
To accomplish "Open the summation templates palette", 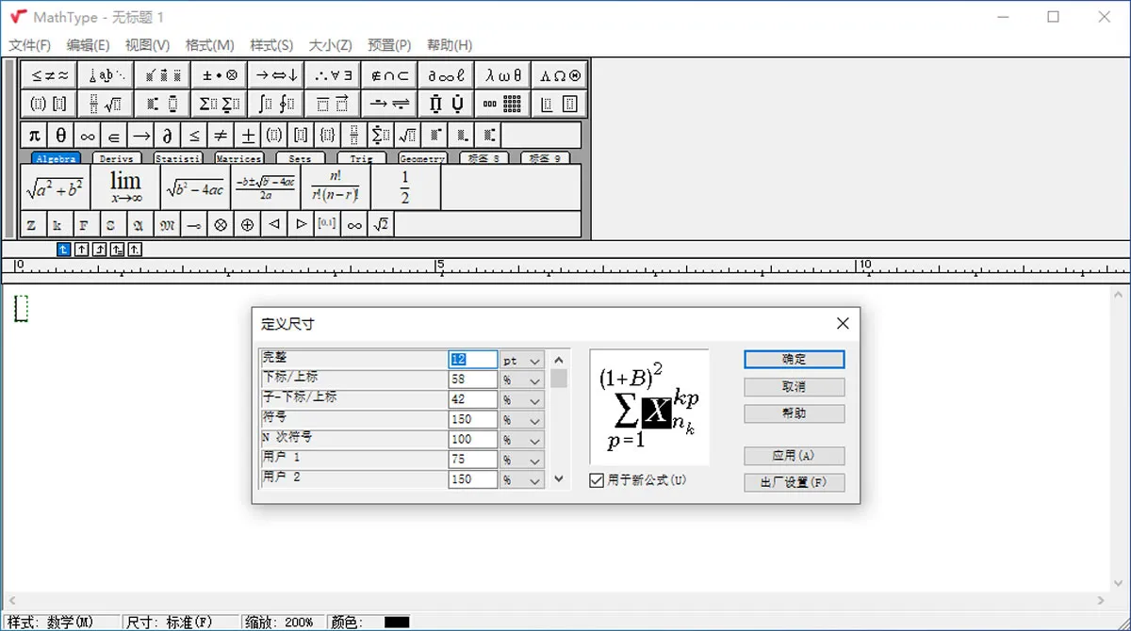I will tap(219, 104).
